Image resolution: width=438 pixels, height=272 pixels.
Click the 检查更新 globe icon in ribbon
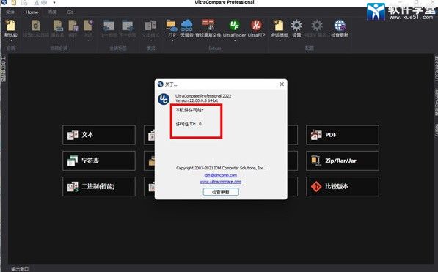click(340, 26)
